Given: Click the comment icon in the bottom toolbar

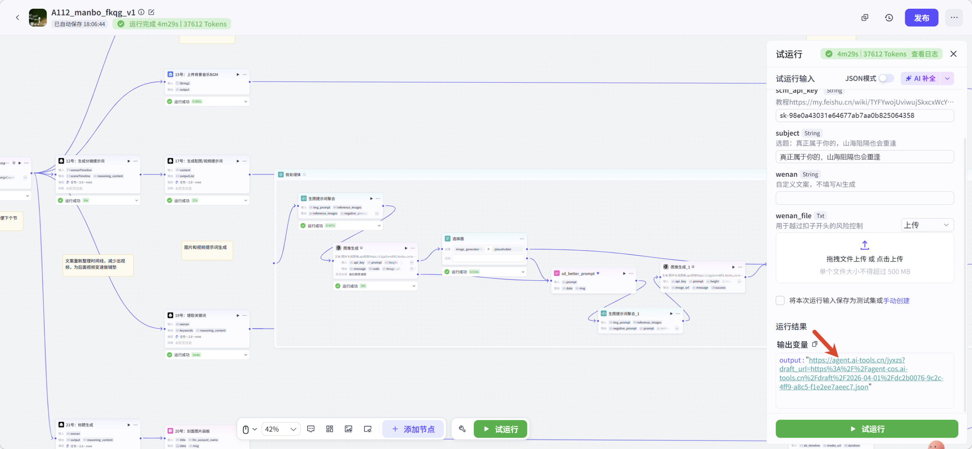Looking at the screenshot, I should [x=311, y=429].
